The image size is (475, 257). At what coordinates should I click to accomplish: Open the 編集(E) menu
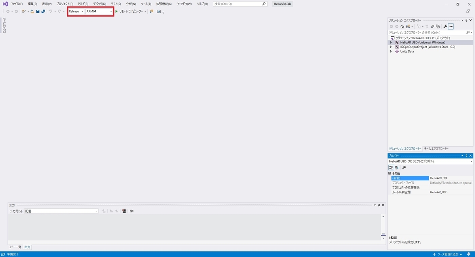[32, 4]
